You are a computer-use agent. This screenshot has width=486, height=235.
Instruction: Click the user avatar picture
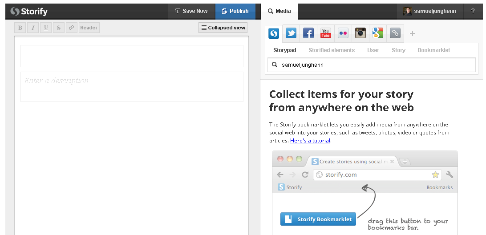407,11
